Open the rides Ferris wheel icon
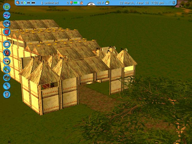 [x=7, y=53]
